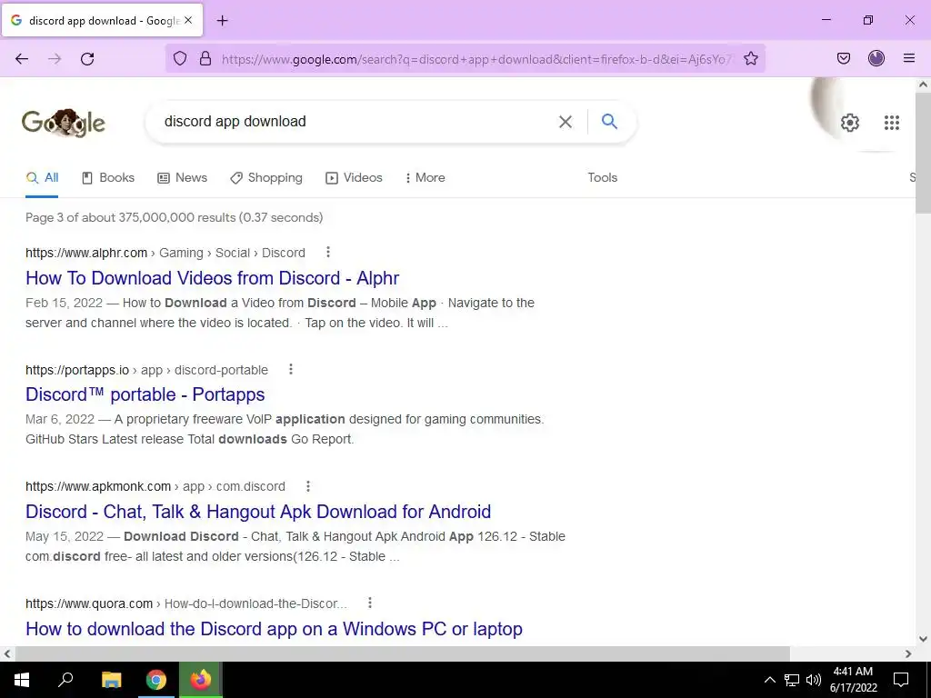Open Firefox application hamburger menu
Image resolution: width=931 pixels, height=698 pixels.
[x=908, y=58]
